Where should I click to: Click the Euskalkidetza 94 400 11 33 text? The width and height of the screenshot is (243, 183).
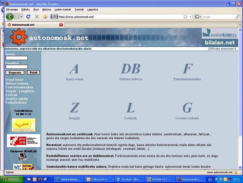[23, 112]
